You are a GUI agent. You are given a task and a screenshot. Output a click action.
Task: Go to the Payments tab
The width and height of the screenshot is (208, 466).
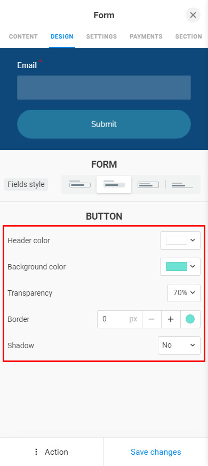(x=146, y=36)
